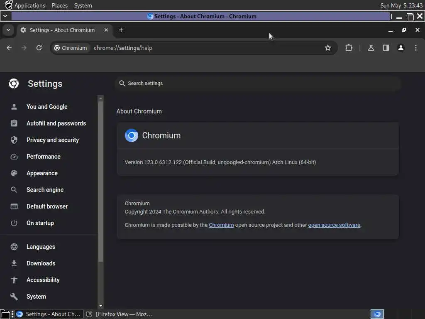Image resolution: width=425 pixels, height=319 pixels.
Task: Click the Search settings field
Action: click(x=257, y=83)
